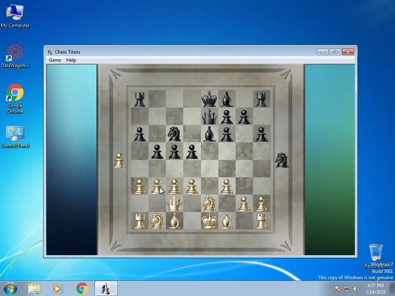Open the Help menu
Screen dimensions: 395x296
(71, 60)
